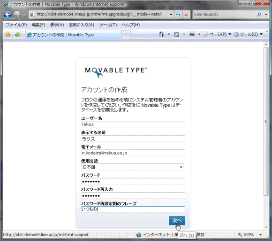The height and width of the screenshot is (241, 272).
Task: Click the Refresh page icon
Action: click(178, 15)
